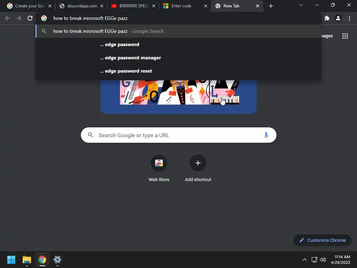Open Customize Chrome
Screen dimensions: 357x268
pyautogui.click(x=322, y=240)
